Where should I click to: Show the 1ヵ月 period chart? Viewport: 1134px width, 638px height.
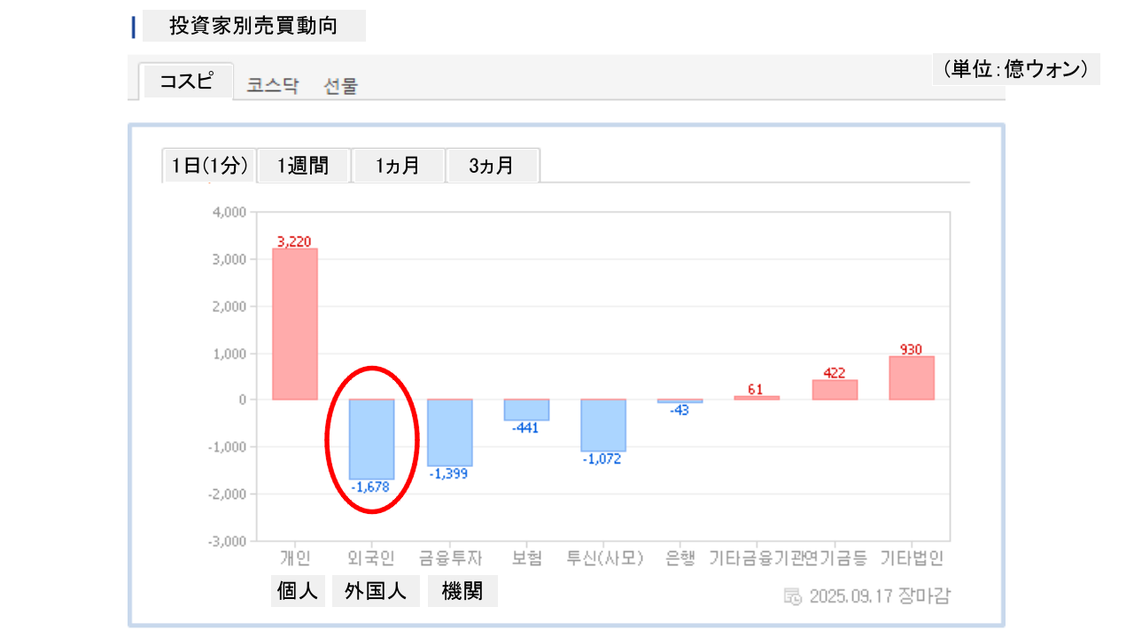(398, 166)
